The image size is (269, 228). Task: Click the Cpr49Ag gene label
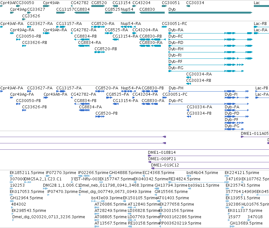click(18, 9)
